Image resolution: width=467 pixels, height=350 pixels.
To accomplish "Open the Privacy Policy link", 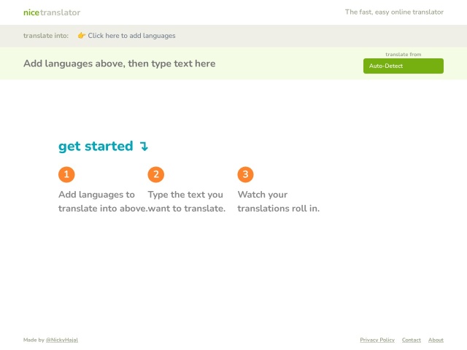I will click(377, 340).
